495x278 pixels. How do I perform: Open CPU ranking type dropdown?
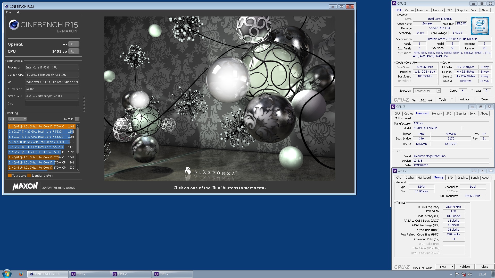pyautogui.click(x=18, y=119)
